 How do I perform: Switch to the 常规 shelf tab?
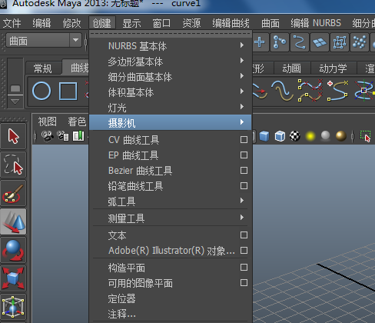pos(43,68)
